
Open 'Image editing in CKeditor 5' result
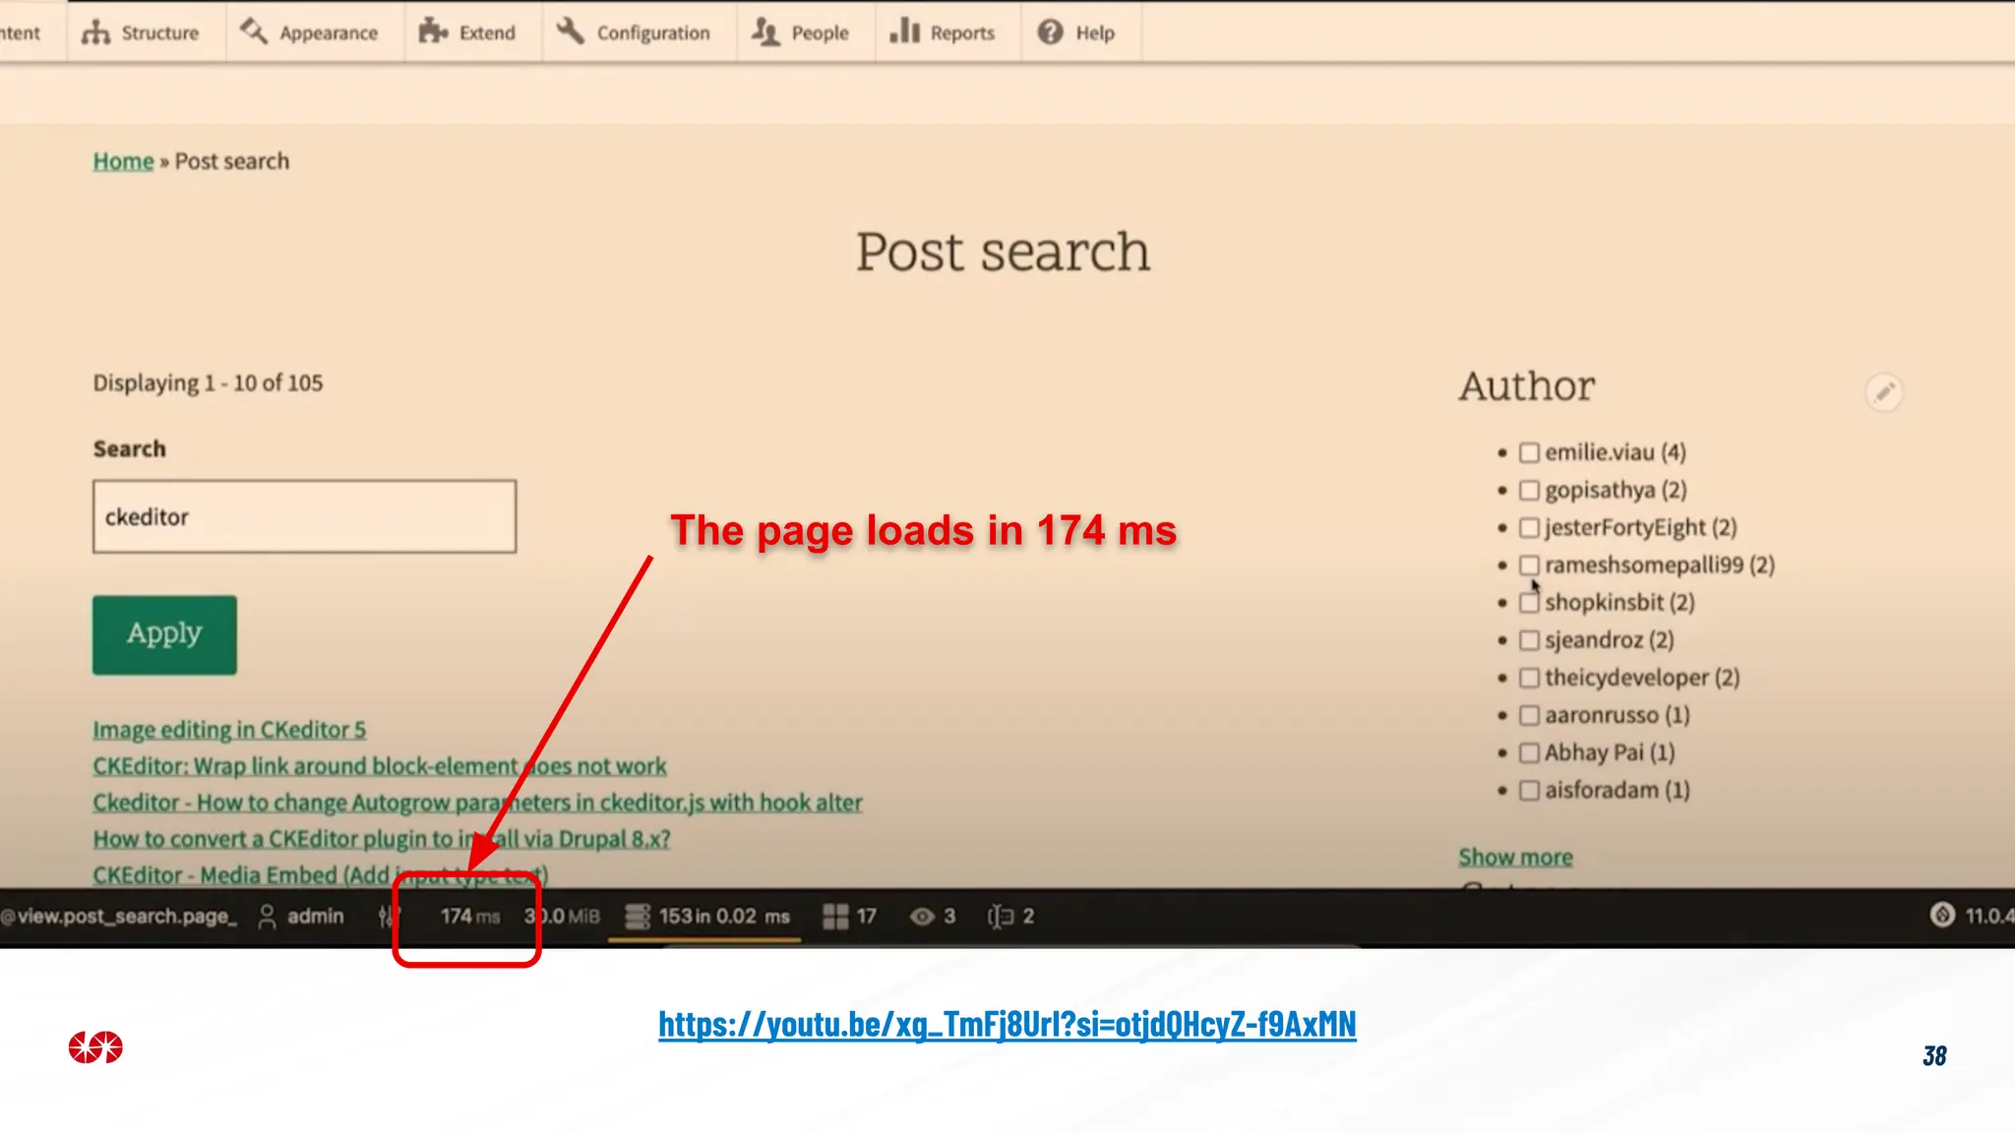pos(229,730)
